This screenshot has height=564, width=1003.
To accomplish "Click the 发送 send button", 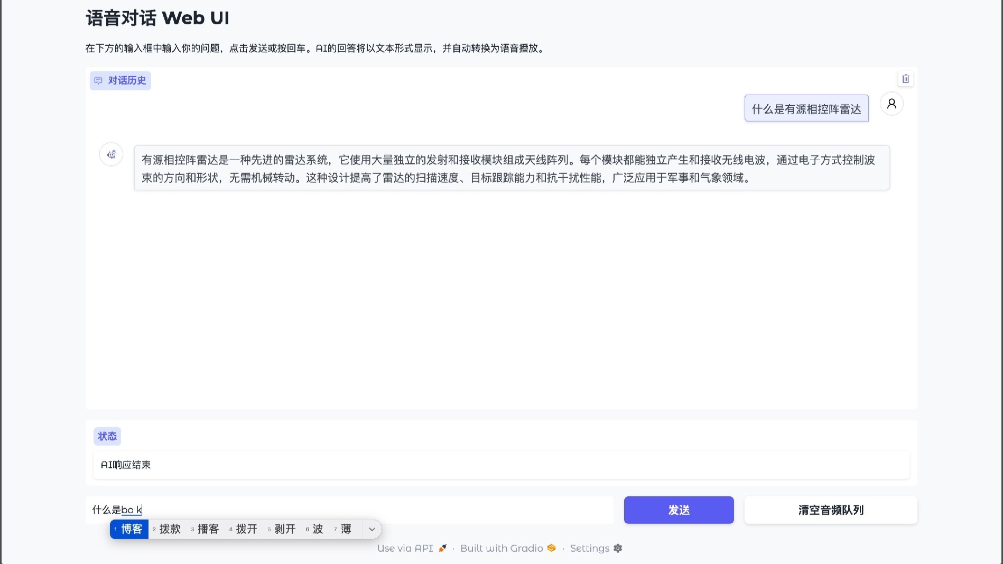I will 679,510.
